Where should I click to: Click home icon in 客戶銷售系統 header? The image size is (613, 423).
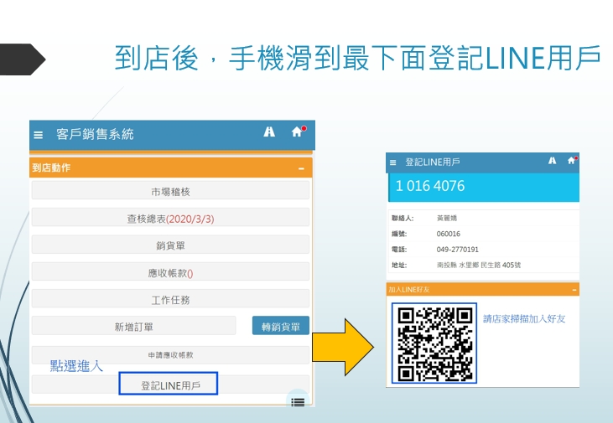click(x=296, y=132)
